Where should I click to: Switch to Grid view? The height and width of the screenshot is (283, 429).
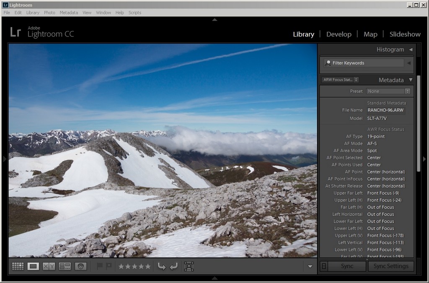point(18,266)
